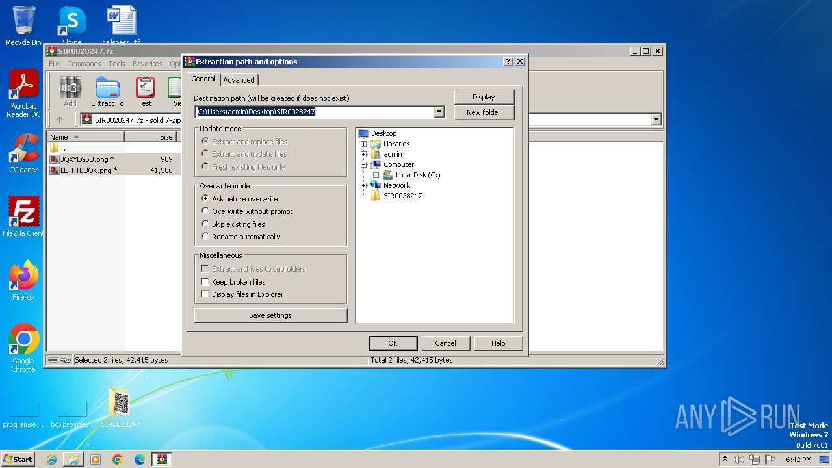The image size is (832, 468).
Task: Sort by the Size column header
Action: tap(151, 137)
